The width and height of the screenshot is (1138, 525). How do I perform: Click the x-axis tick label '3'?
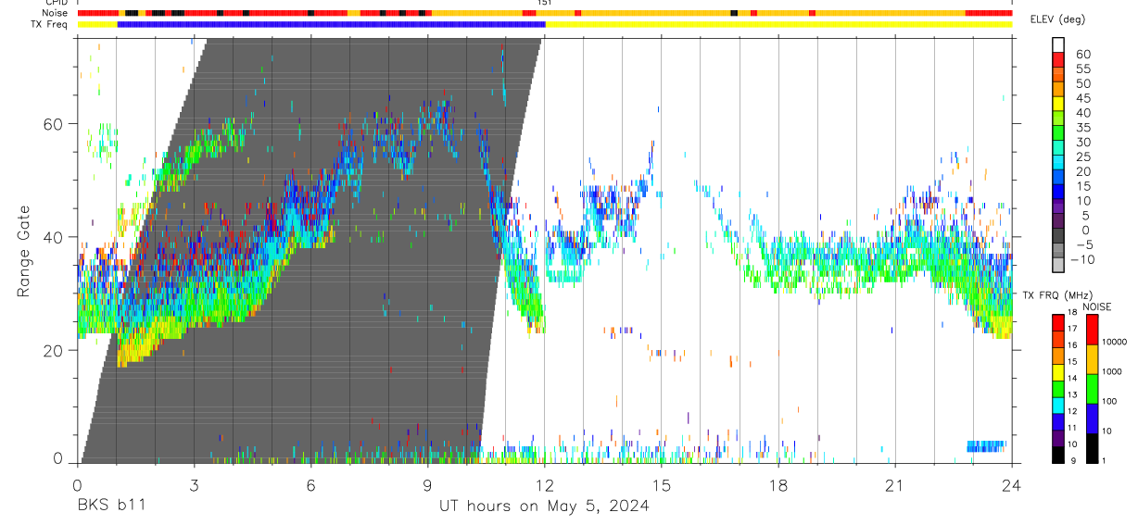(x=194, y=484)
